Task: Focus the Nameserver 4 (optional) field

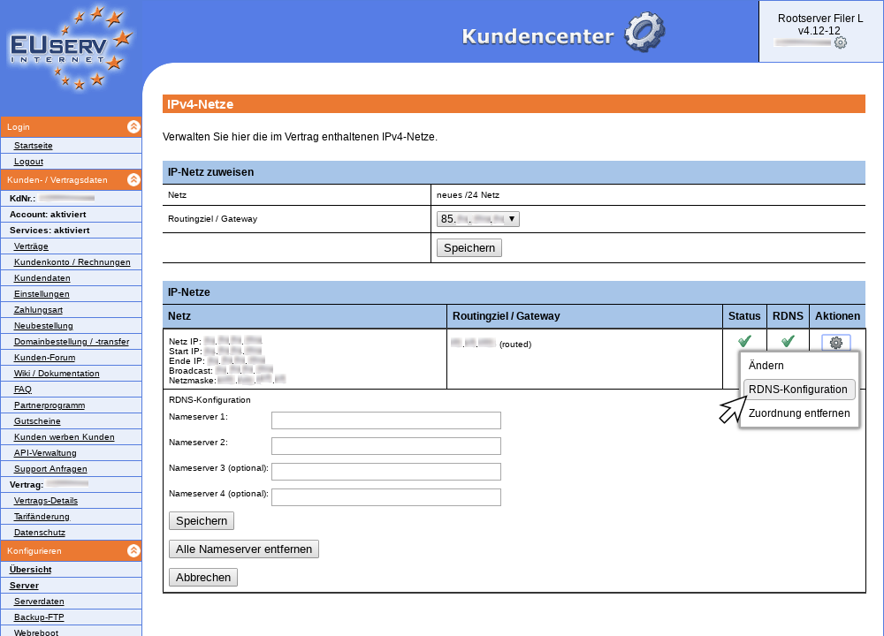Action: pyautogui.click(x=386, y=497)
